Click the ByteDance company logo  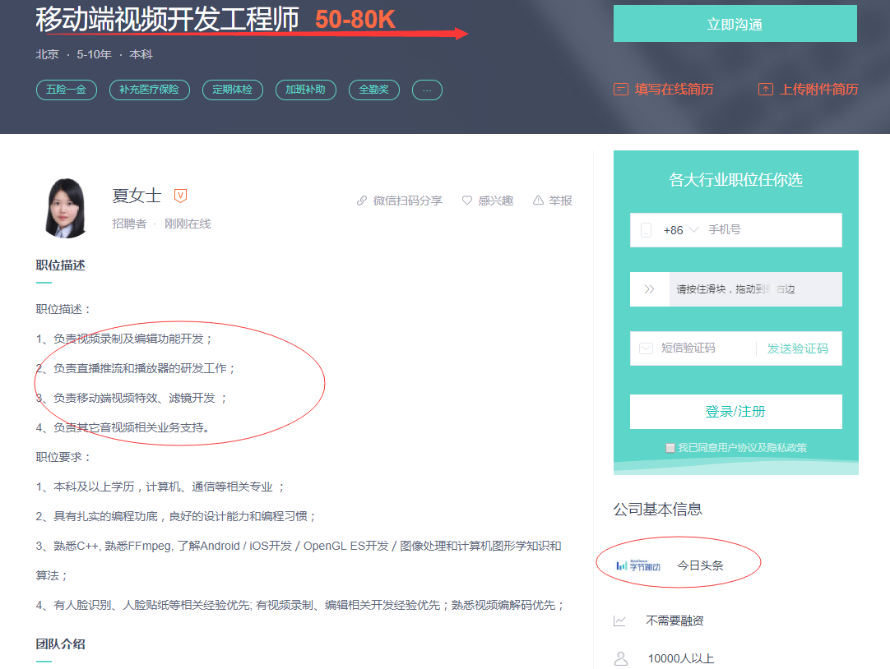[638, 565]
